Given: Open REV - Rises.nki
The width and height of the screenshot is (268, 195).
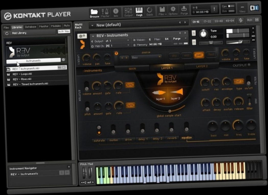Looking at the screenshot, I should [37, 79].
